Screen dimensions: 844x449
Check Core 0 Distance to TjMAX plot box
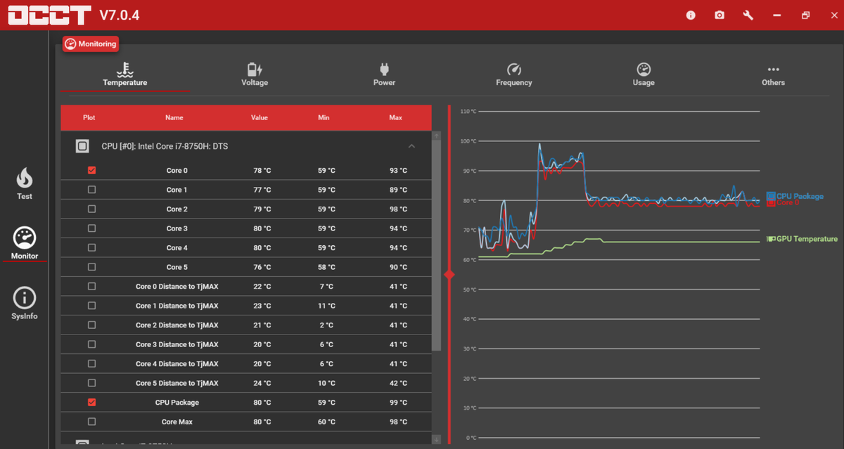click(x=91, y=286)
